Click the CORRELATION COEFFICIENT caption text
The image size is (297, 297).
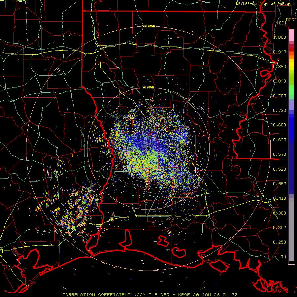point(96,295)
